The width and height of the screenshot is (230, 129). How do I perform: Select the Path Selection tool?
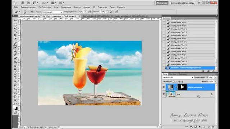(15, 81)
